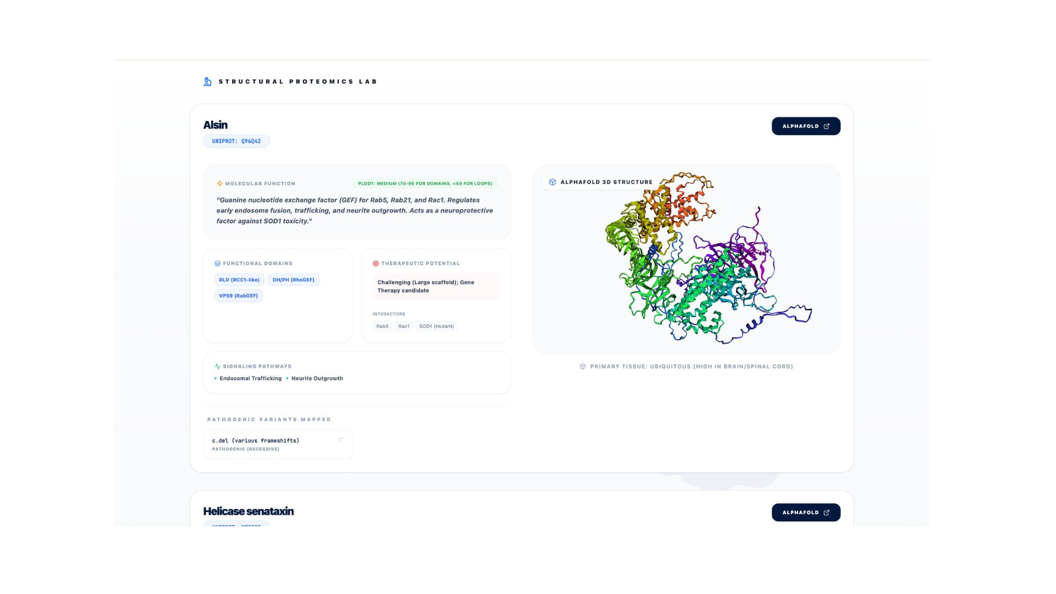Select the RLD (RCC1-like) domain tag
The width and height of the screenshot is (1056, 594).
[x=239, y=280]
